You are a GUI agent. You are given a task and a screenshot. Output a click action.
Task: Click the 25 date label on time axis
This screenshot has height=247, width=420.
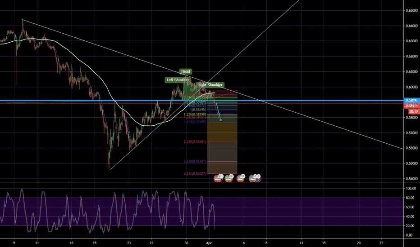[151, 243]
